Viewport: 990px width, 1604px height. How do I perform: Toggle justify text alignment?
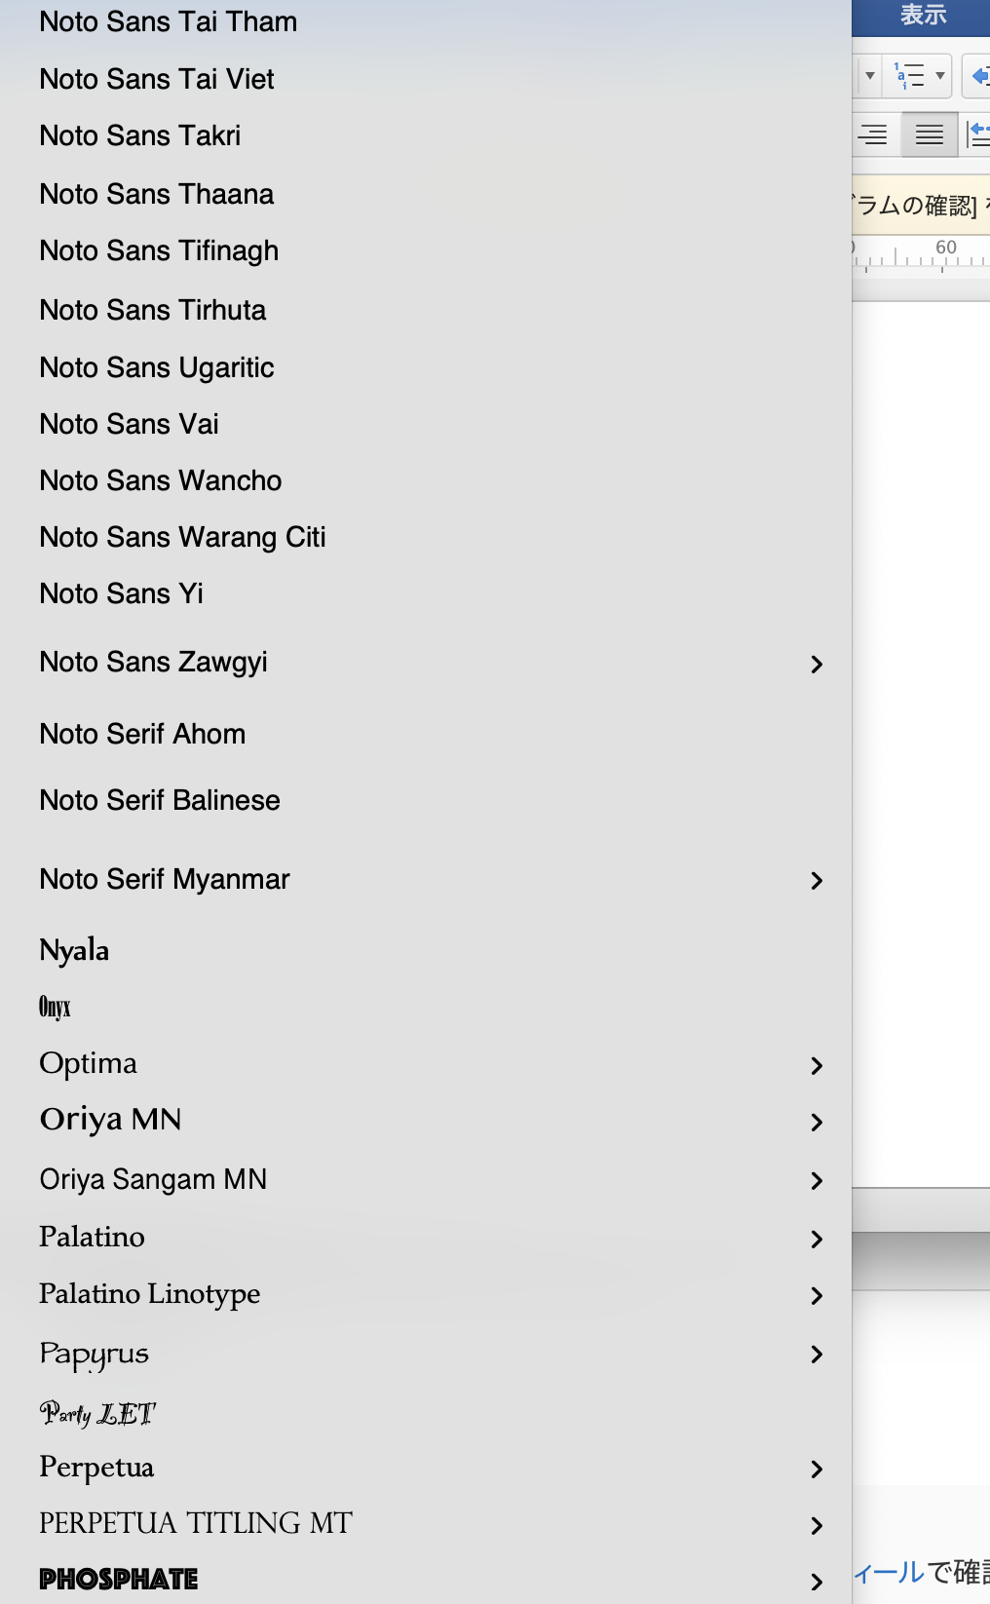[929, 134]
